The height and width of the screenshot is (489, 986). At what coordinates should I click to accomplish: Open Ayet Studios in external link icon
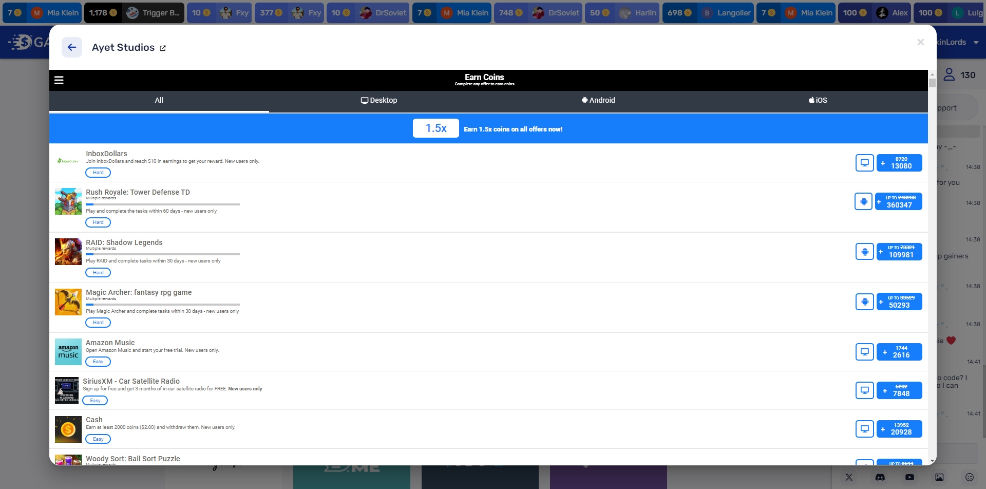(163, 48)
